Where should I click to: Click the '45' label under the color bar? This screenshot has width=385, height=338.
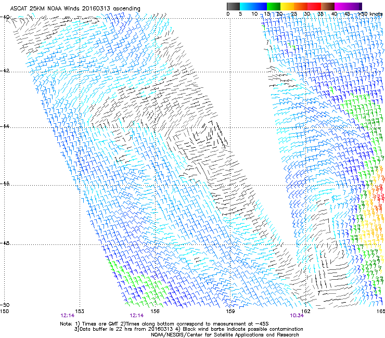(x=347, y=14)
